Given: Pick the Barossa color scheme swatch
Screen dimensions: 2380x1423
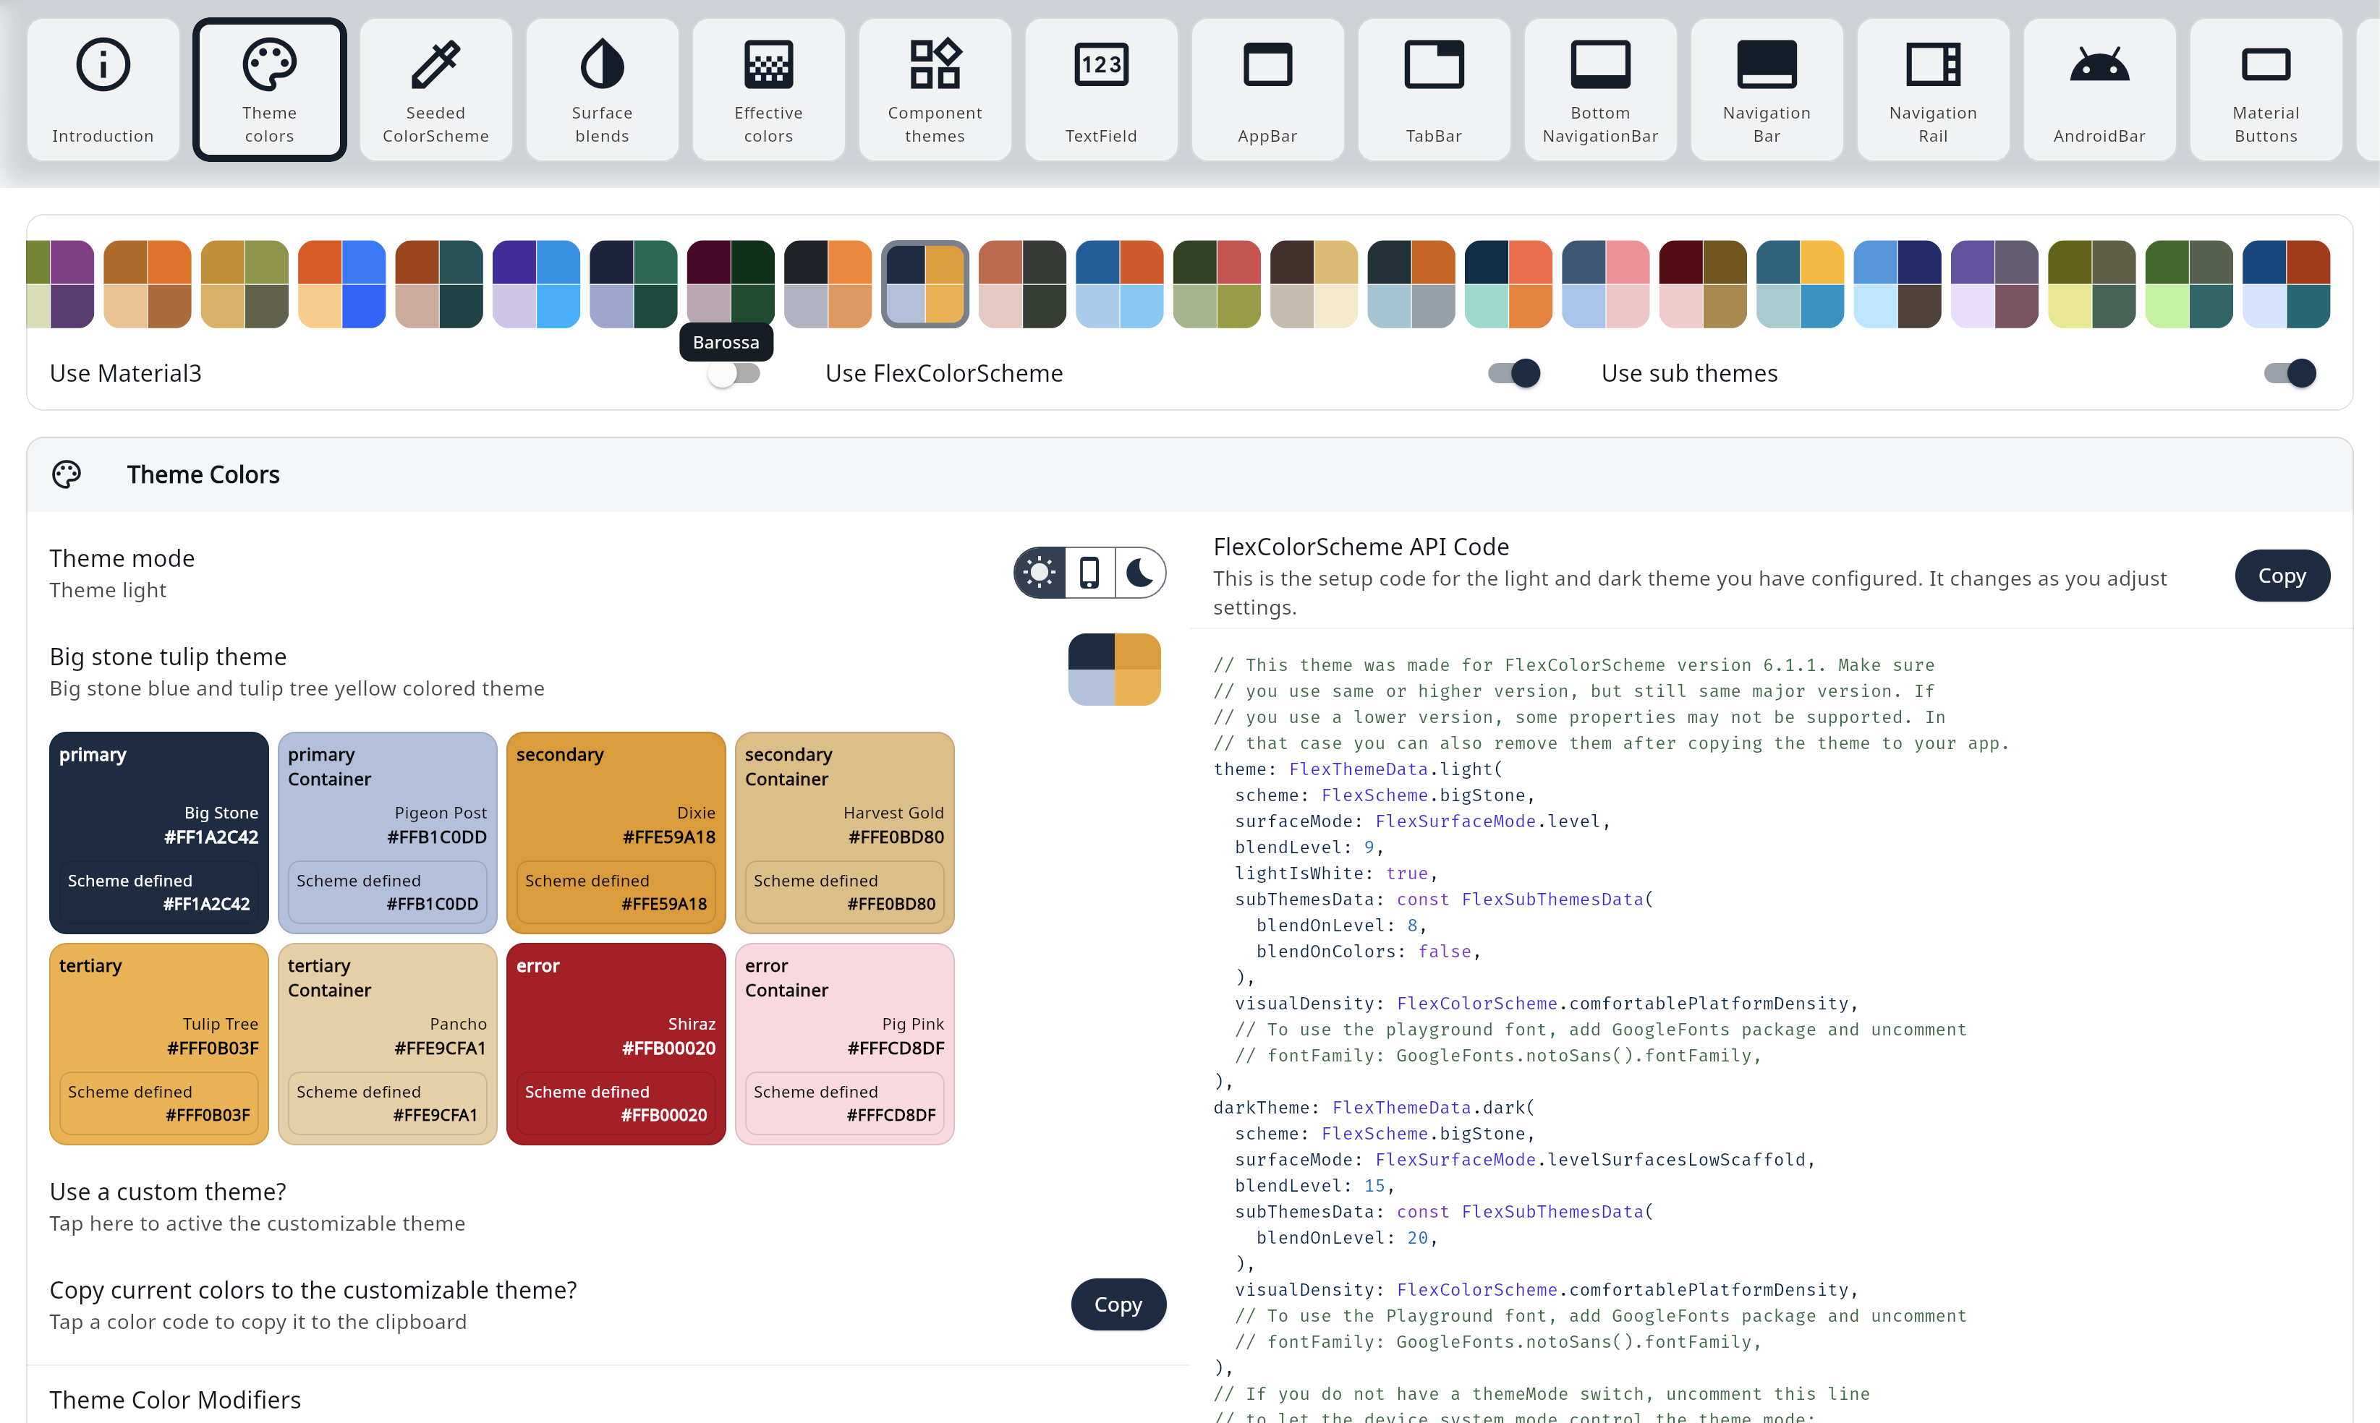Looking at the screenshot, I should pos(730,284).
